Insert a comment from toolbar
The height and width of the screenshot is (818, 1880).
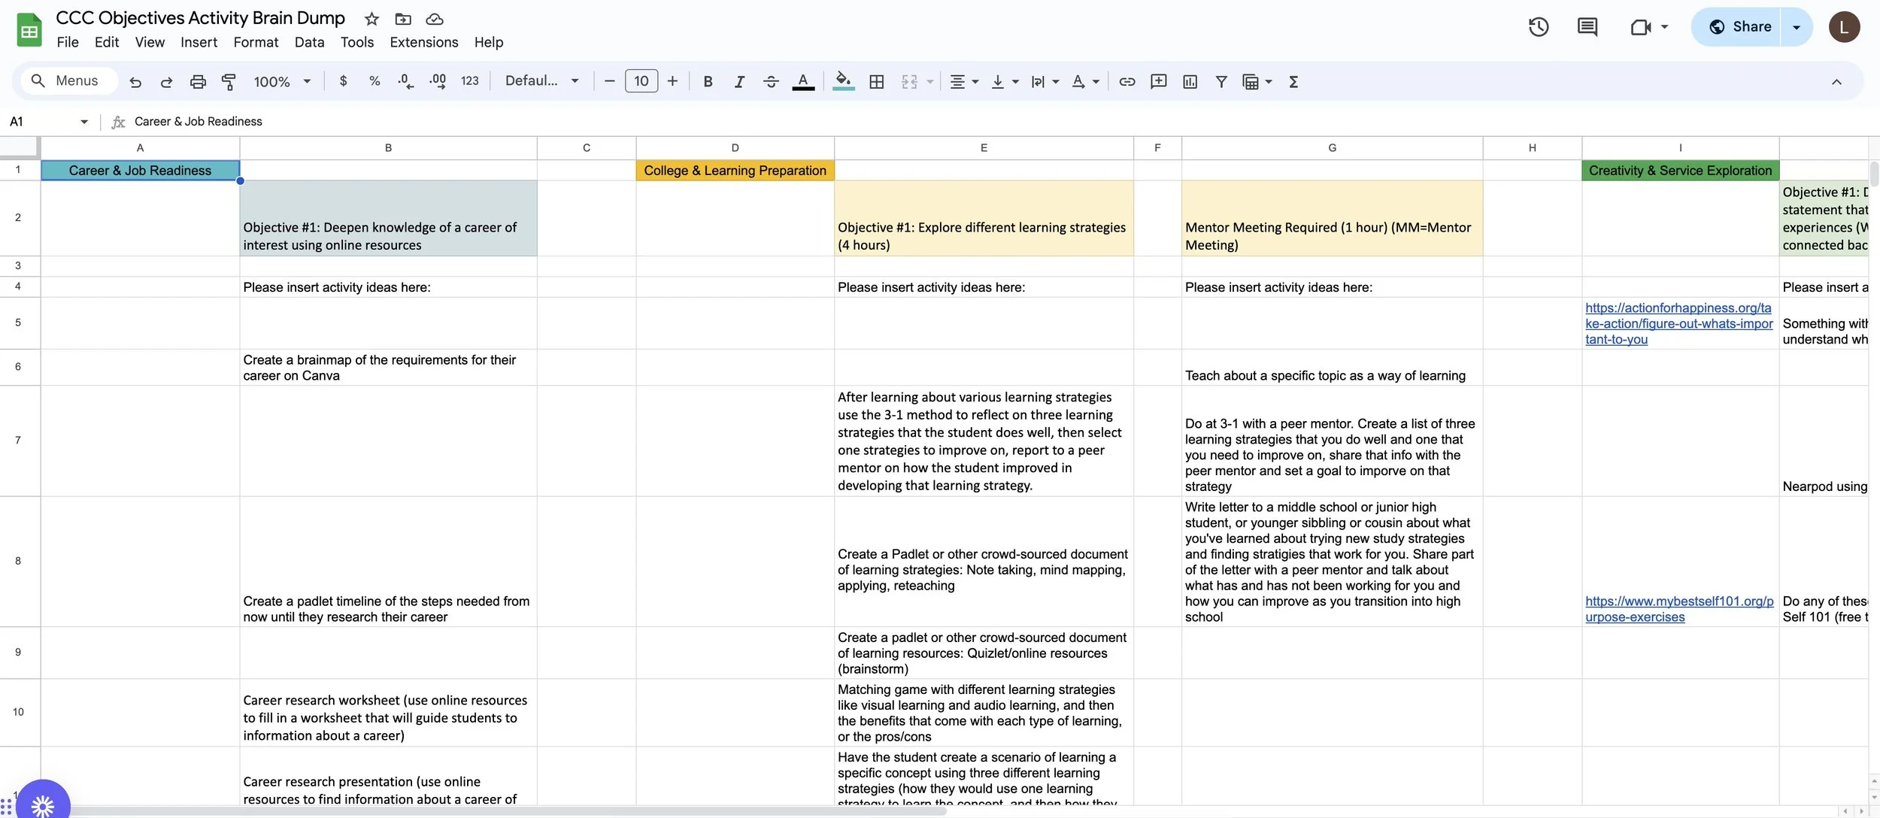(x=1158, y=81)
